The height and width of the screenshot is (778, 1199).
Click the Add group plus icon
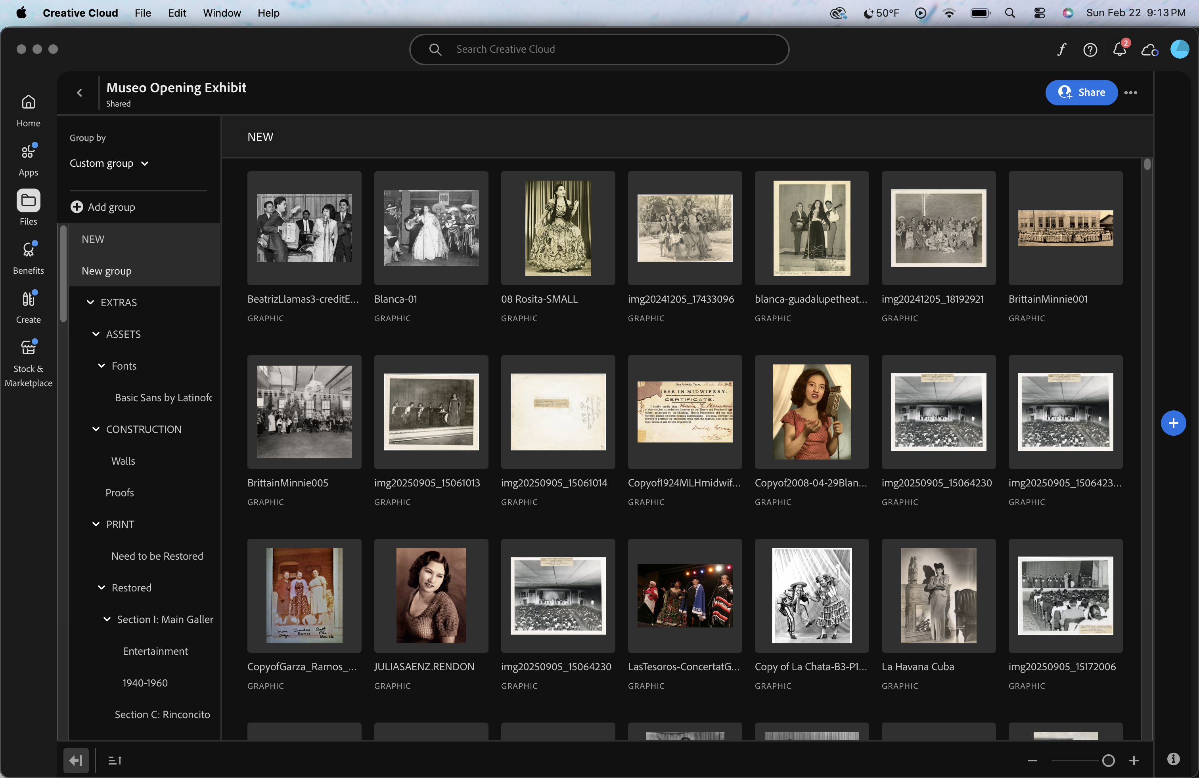[x=77, y=207]
